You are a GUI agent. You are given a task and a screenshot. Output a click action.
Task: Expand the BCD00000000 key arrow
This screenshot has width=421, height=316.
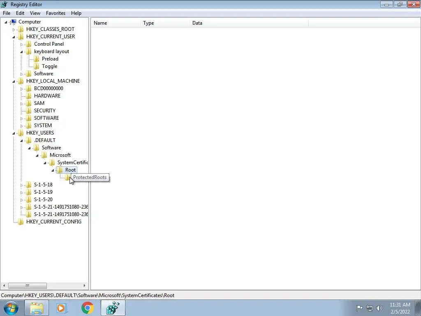click(x=21, y=89)
